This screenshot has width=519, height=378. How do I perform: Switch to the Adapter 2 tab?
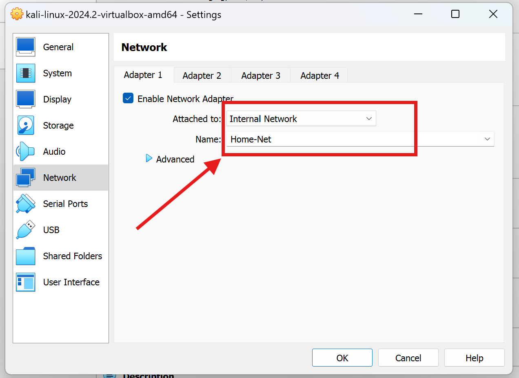click(x=202, y=76)
